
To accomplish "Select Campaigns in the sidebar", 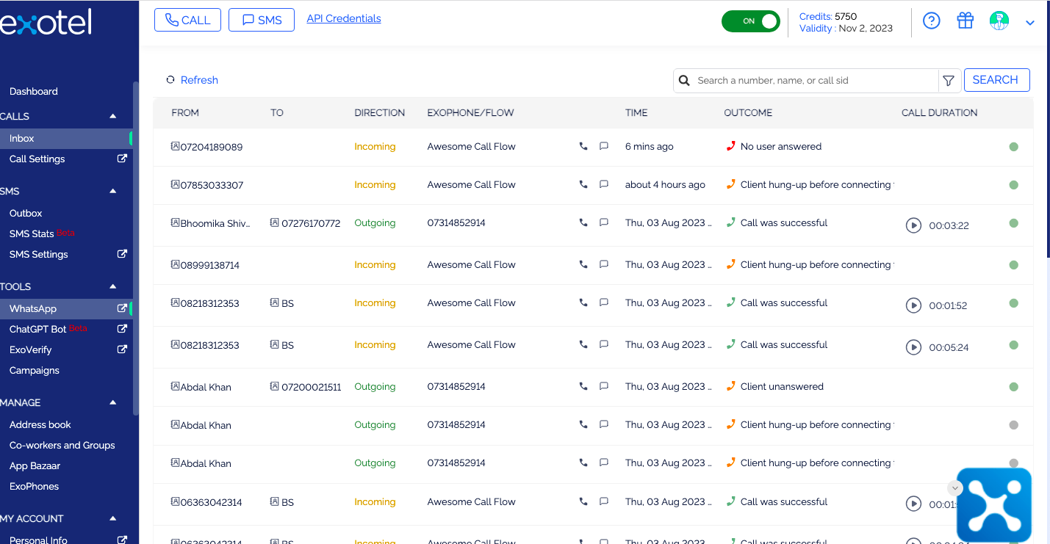I will pyautogui.click(x=35, y=371).
